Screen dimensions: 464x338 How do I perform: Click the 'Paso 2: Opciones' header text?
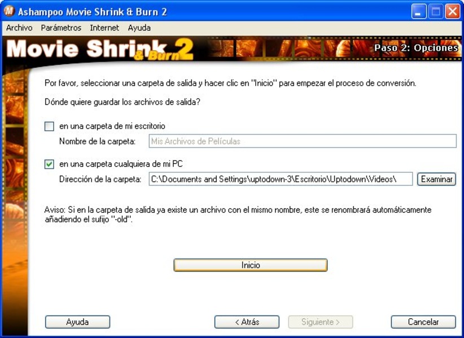pos(416,48)
